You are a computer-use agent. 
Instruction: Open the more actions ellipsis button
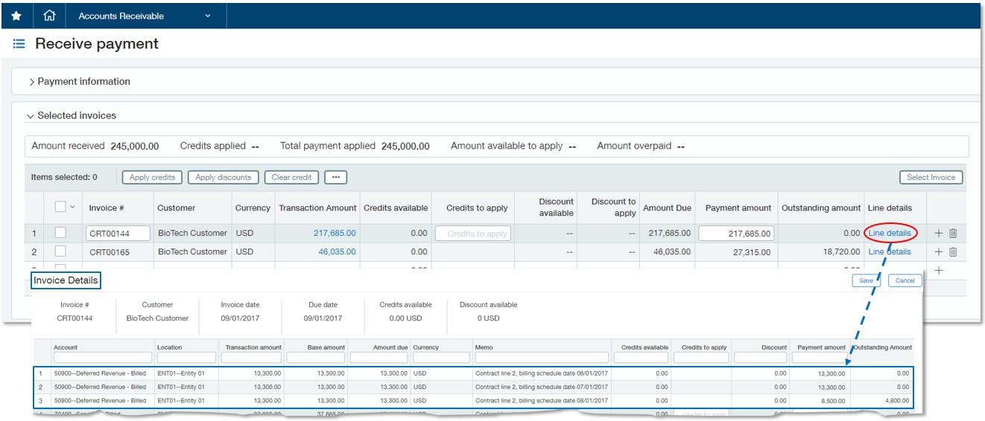pos(335,178)
